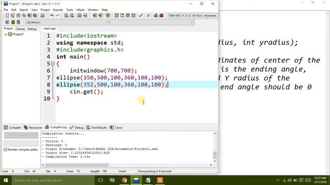The height and width of the screenshot is (185, 330).
Task: Click the compile log scroll-up arrow
Action: pyautogui.click(x=214, y=134)
